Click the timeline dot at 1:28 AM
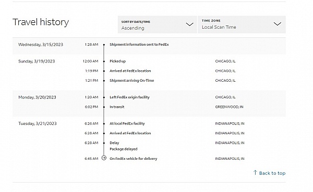313x192 pixels. point(104,45)
